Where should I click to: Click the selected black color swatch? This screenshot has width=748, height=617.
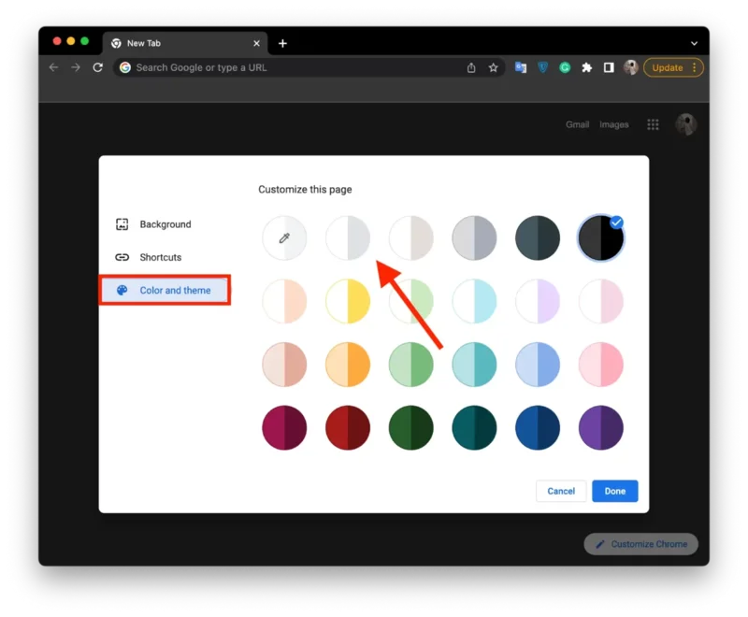601,238
